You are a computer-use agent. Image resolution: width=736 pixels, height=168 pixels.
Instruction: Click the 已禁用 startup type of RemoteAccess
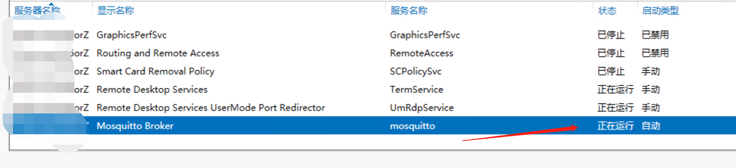[x=655, y=53]
